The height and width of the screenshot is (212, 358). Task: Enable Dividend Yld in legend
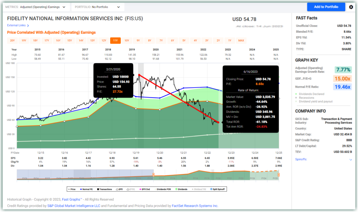point(199,189)
